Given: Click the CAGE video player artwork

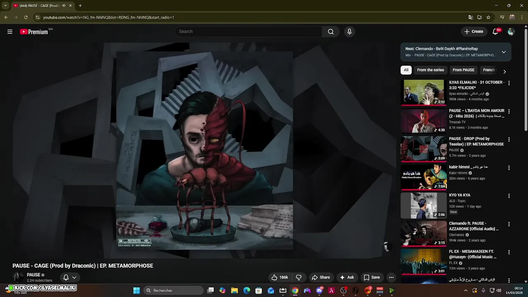Looking at the screenshot, I should click(205, 151).
